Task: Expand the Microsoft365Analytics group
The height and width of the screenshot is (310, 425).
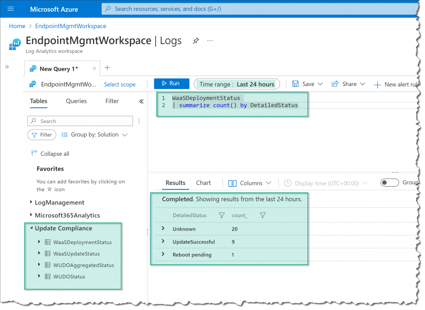Action: [x=31, y=215]
